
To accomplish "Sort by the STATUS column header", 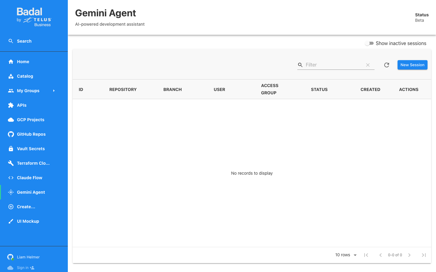I will 319,89.
